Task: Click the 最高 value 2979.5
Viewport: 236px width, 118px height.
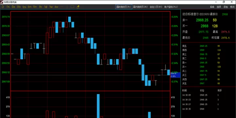Action: (225, 32)
